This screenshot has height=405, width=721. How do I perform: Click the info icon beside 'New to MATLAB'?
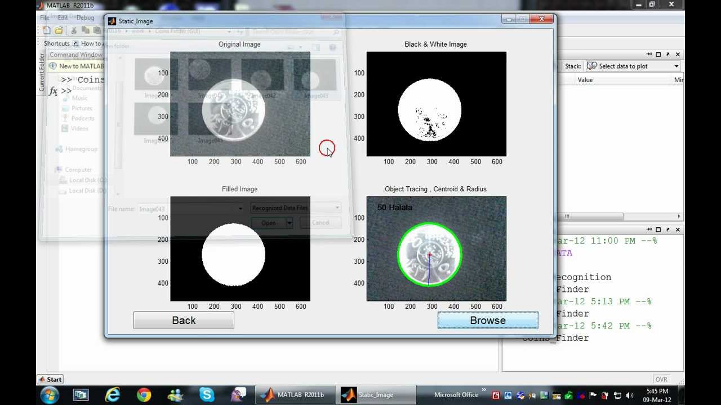(x=54, y=66)
